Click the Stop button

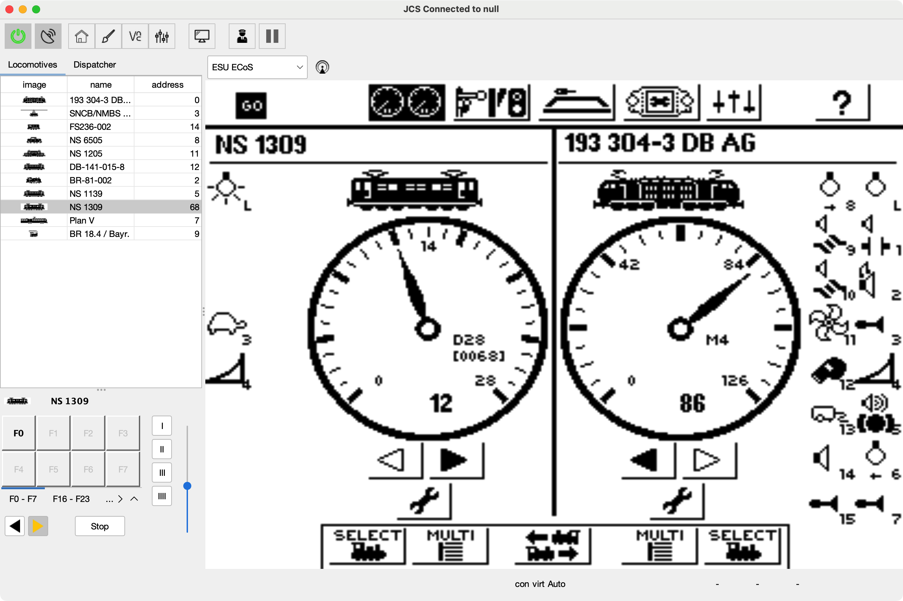[x=100, y=526]
